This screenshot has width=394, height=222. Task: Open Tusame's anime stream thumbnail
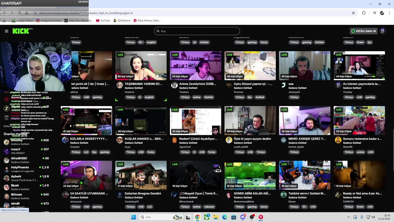coord(195,66)
